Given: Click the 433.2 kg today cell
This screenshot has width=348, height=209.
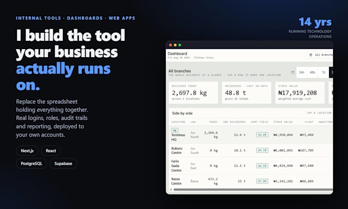Looking at the screenshot, I should pos(212,181).
